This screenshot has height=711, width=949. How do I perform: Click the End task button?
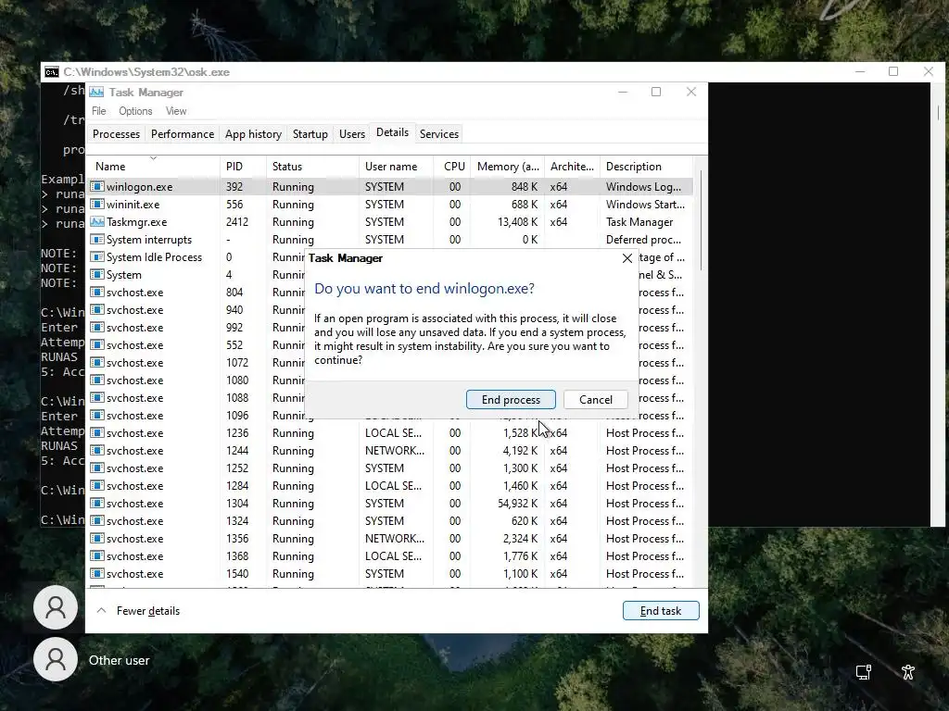(660, 611)
